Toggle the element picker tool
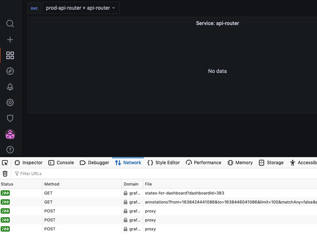Image resolution: width=317 pixels, height=245 pixels. pyautogui.click(x=5, y=162)
